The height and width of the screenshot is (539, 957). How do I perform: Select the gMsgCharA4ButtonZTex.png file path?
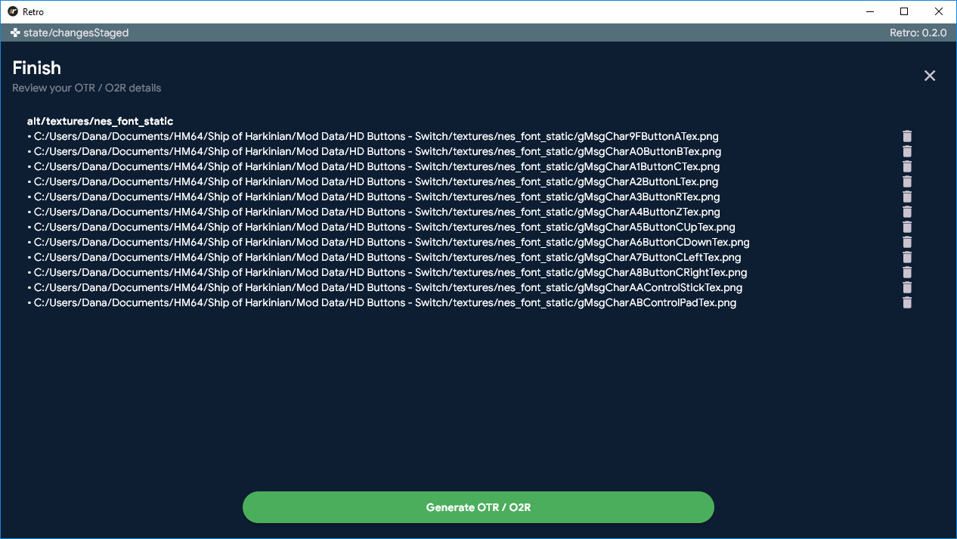click(x=377, y=212)
